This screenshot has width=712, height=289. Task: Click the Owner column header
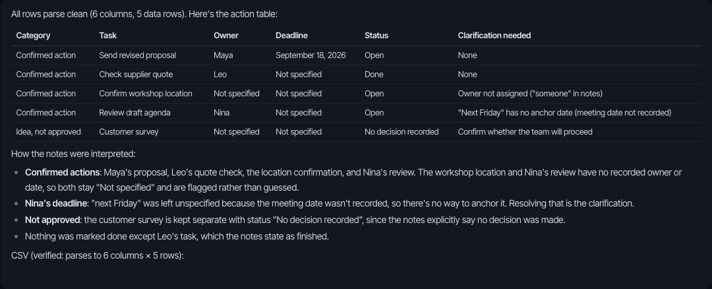click(225, 36)
